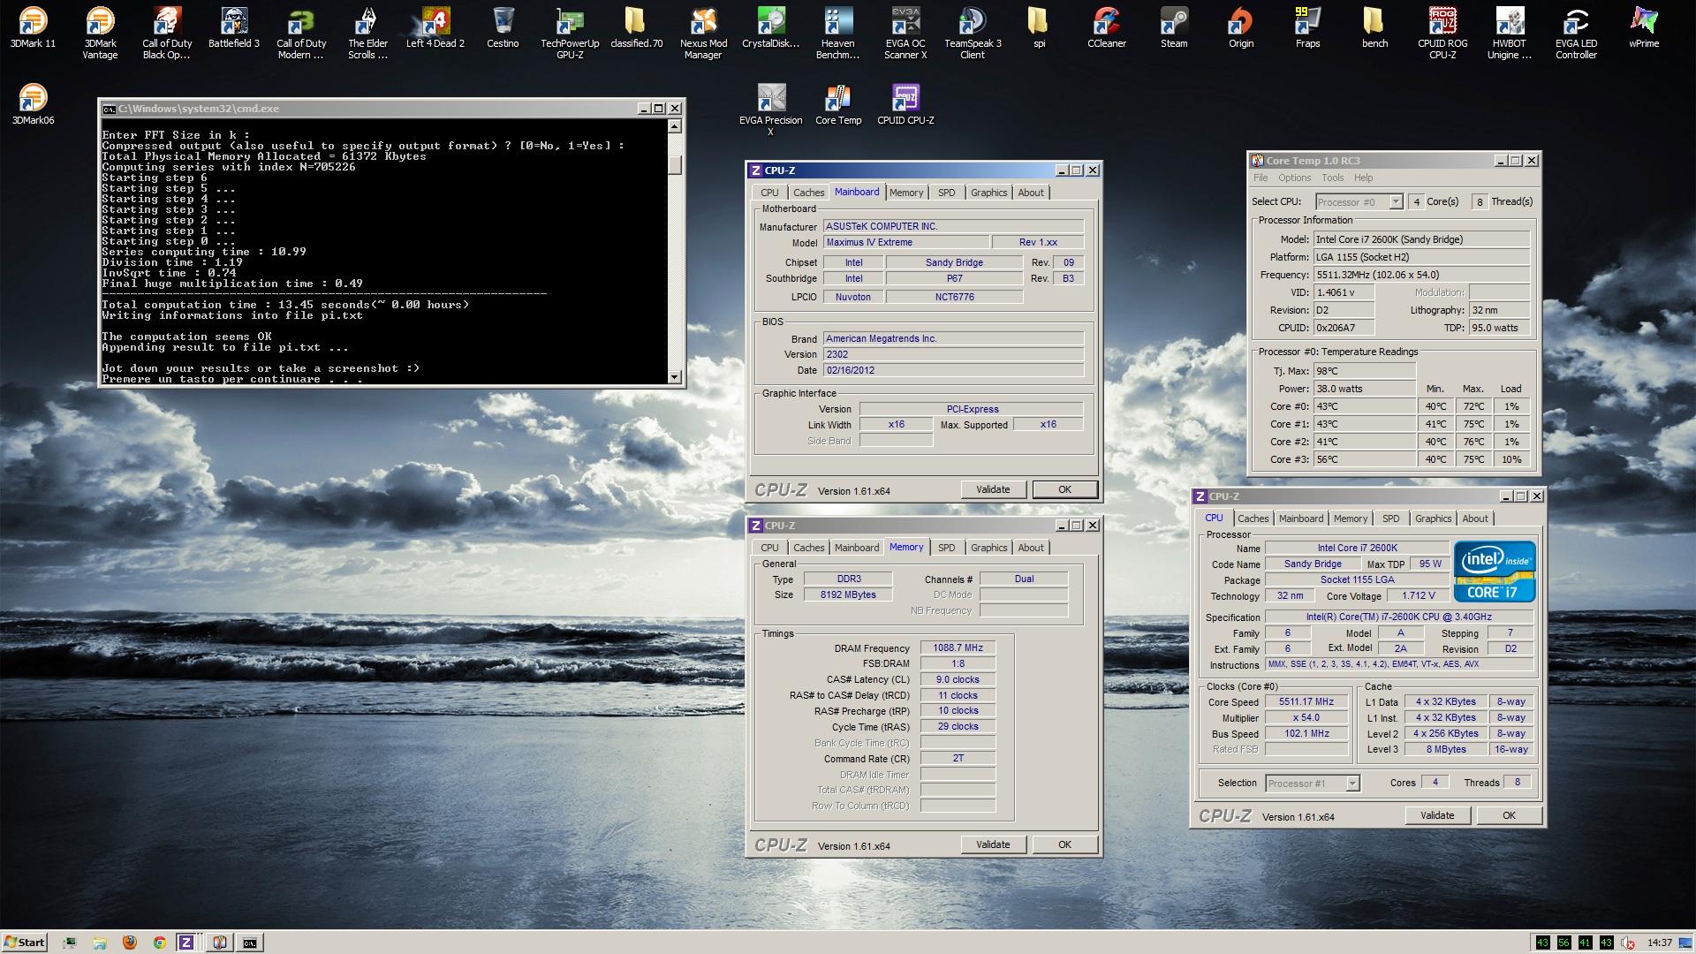
Task: Open the Core Temp desktop shortcut
Action: pyautogui.click(x=838, y=104)
